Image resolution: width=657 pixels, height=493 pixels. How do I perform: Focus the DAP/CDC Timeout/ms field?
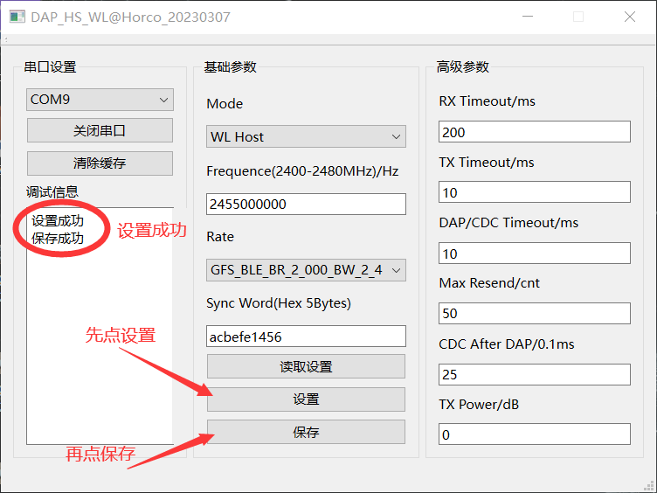point(534,253)
